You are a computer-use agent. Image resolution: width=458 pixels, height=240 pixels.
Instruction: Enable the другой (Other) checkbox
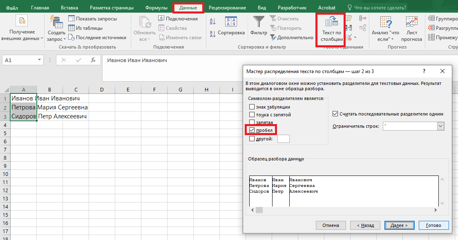pyautogui.click(x=252, y=139)
